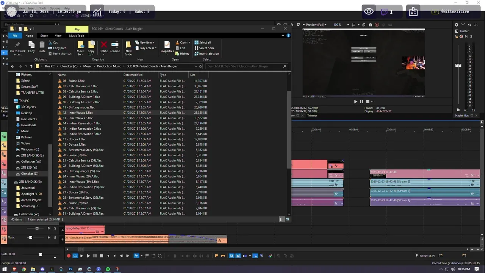Collapse the Explorer ribbon chevron
This screenshot has height=273, width=485.
(283, 36)
